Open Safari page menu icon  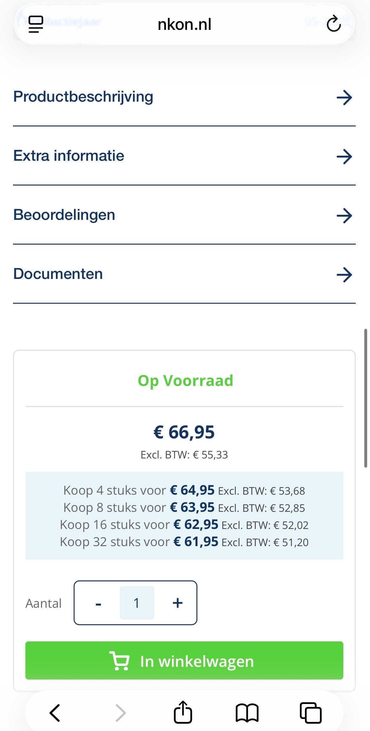point(36,24)
